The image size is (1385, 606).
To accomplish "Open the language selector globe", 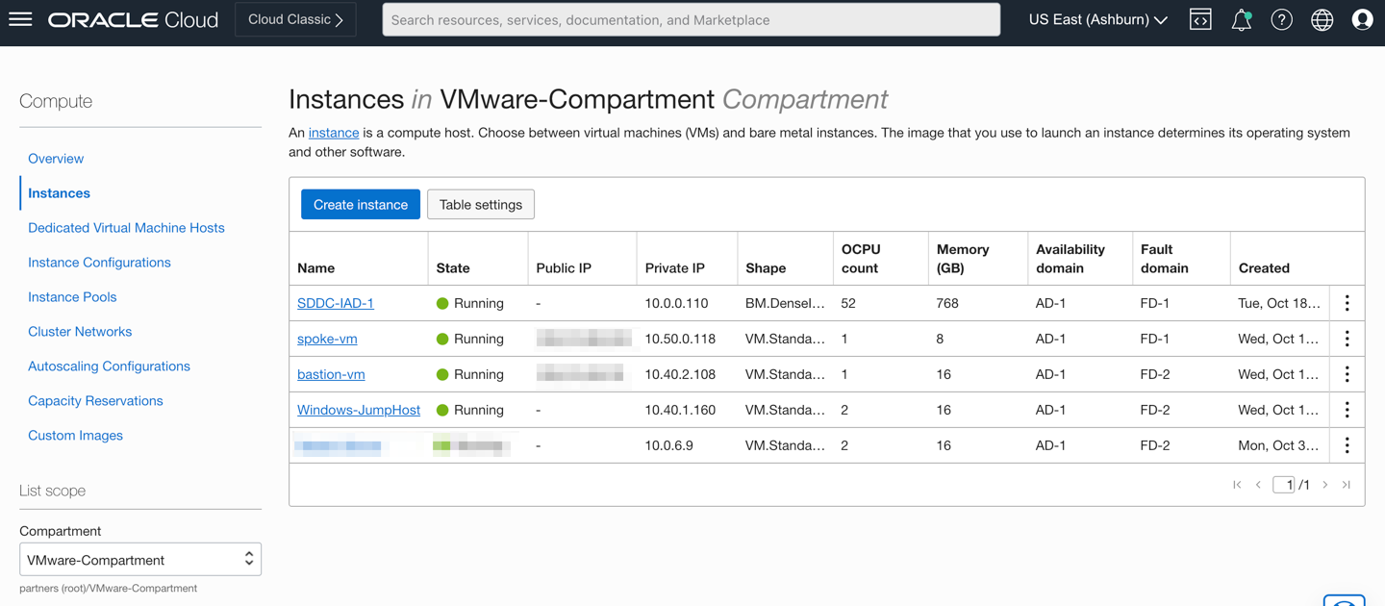I will tap(1322, 18).
